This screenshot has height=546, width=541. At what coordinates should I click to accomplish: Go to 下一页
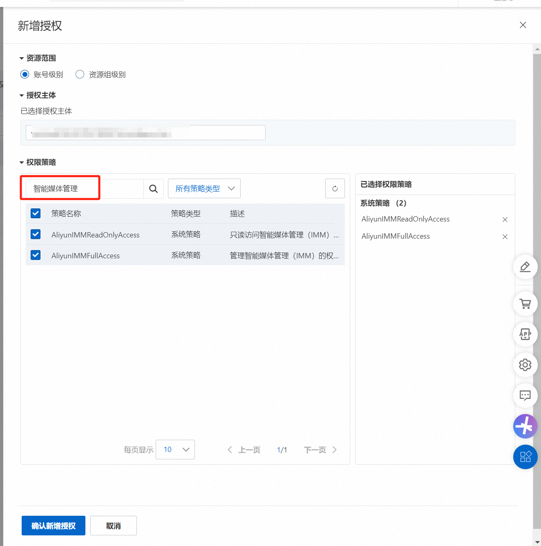tap(320, 450)
